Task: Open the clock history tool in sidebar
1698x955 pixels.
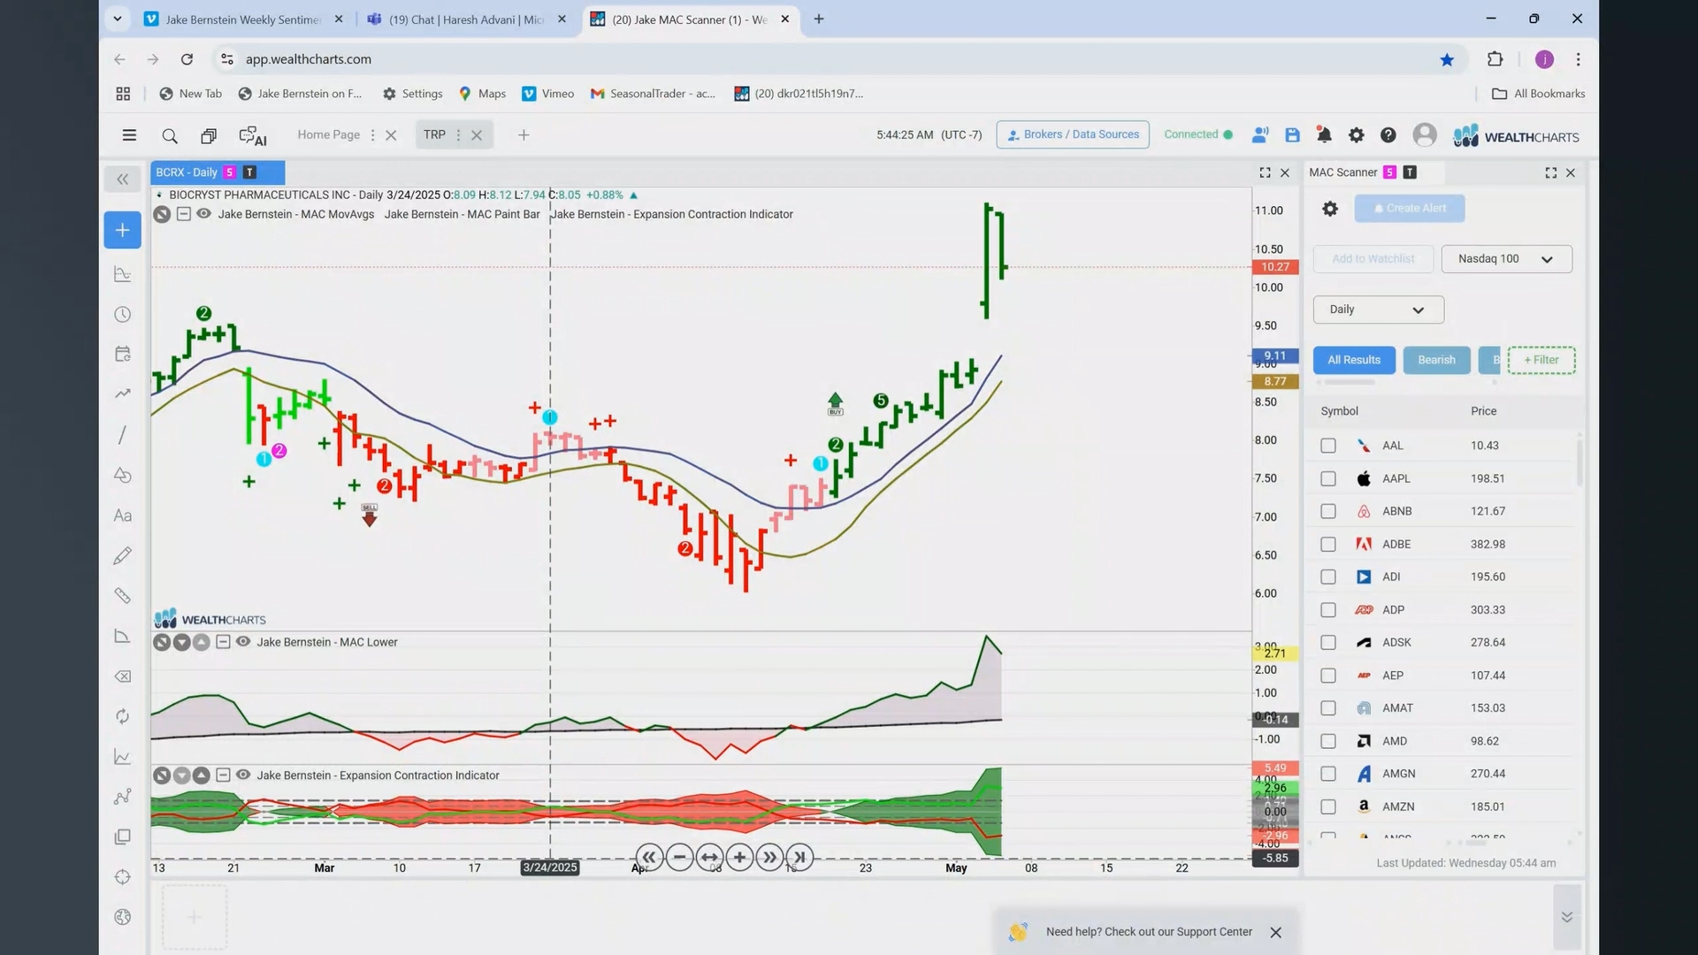Action: [122, 315]
